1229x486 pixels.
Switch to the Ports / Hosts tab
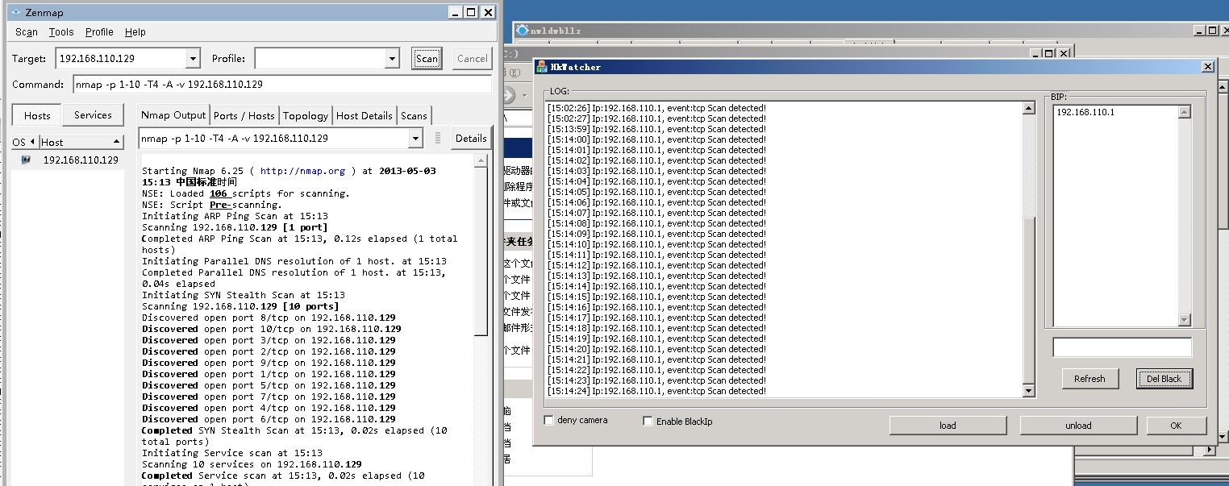[244, 115]
